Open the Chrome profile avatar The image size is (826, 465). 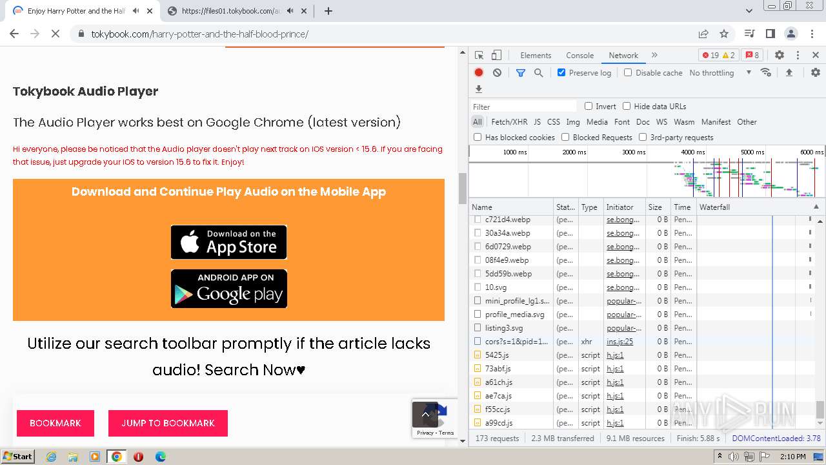[x=791, y=34]
